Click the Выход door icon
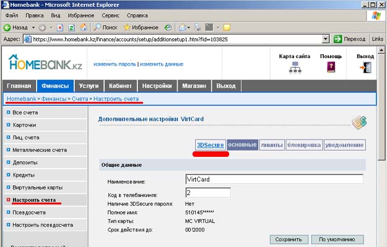 365,67
